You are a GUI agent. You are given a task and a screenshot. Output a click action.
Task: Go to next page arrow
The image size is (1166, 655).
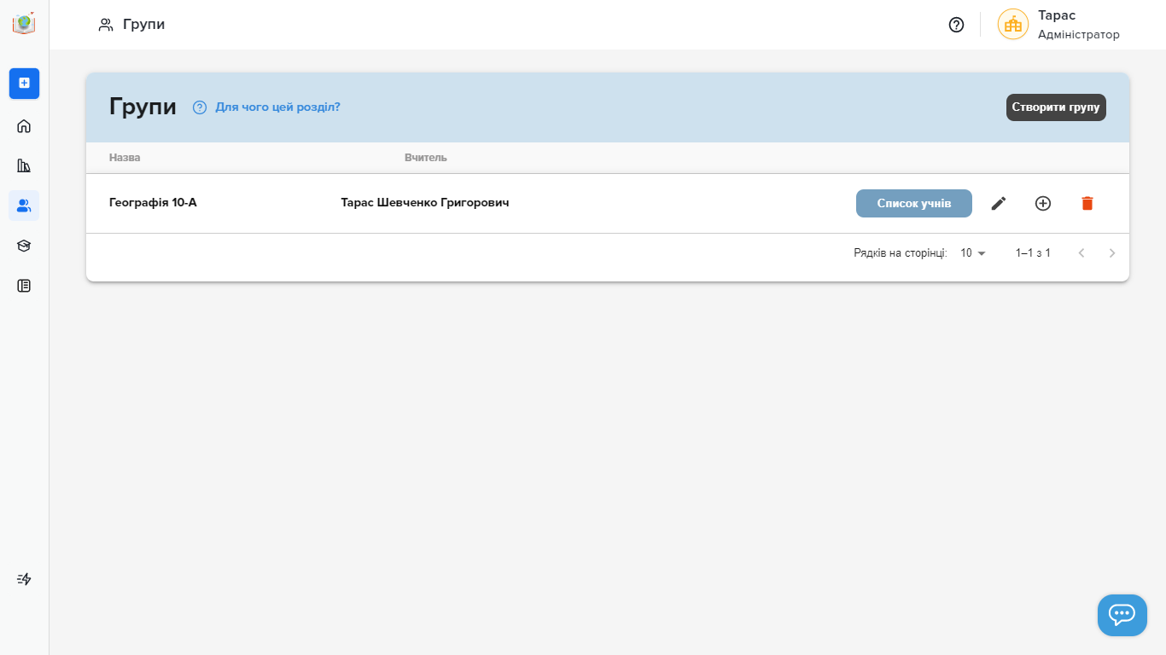tap(1112, 253)
